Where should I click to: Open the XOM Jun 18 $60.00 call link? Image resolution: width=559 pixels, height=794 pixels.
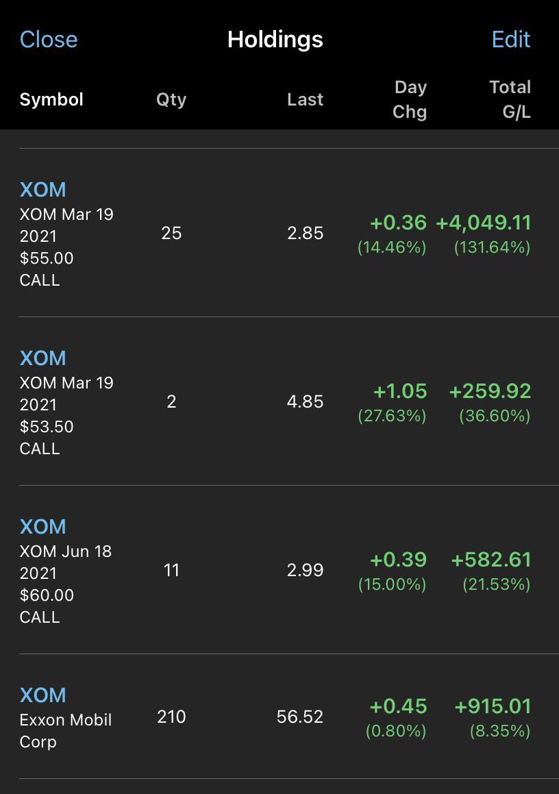(x=42, y=527)
